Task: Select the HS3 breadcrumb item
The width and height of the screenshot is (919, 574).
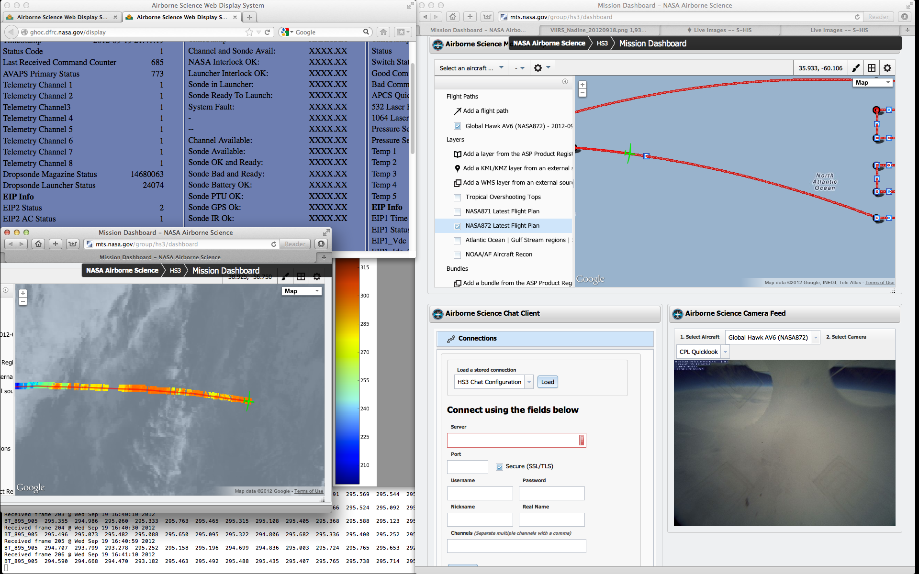Action: [x=602, y=44]
